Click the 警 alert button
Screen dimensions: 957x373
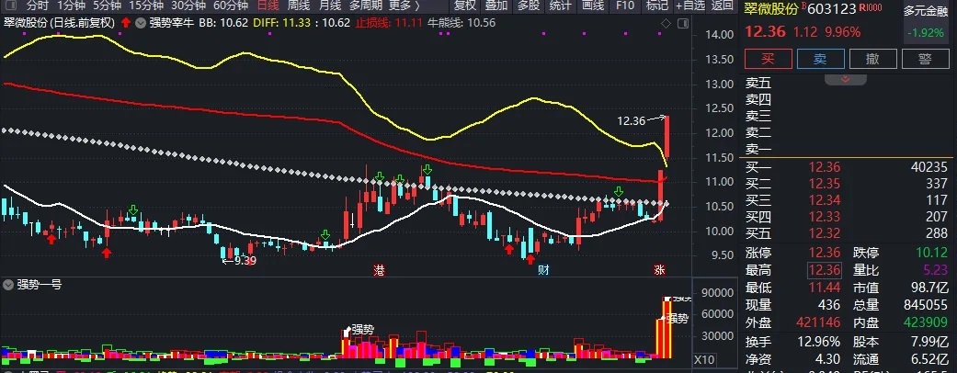pyautogui.click(x=925, y=59)
